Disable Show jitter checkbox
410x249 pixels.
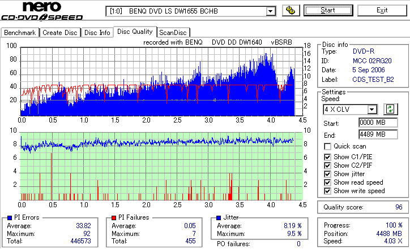coord(327,174)
